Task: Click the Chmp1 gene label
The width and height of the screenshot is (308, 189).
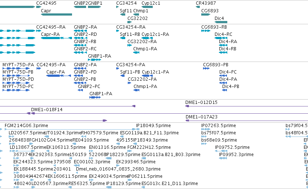Action: (141, 11)
